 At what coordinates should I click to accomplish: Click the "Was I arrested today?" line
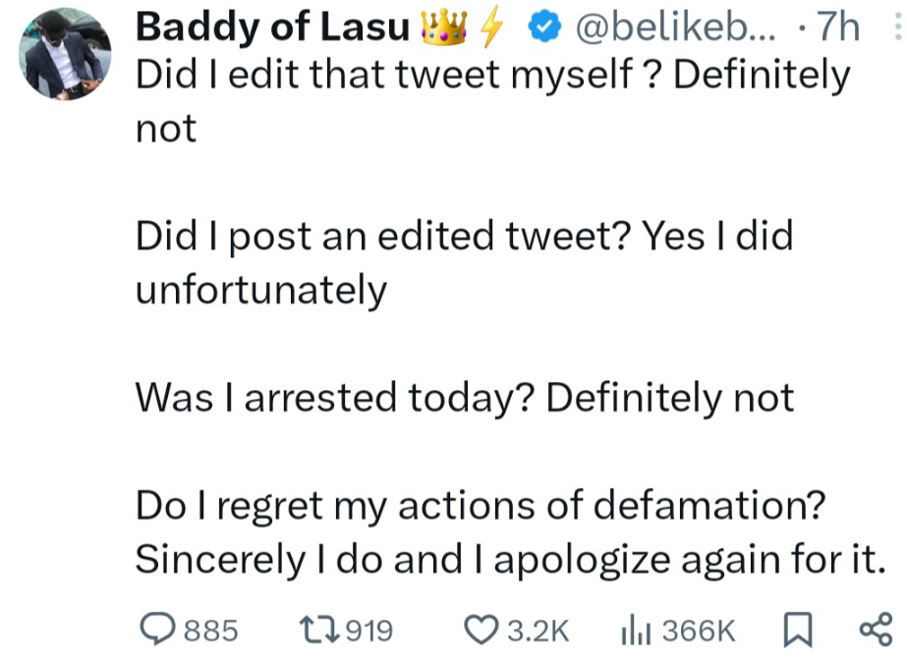[x=464, y=398]
